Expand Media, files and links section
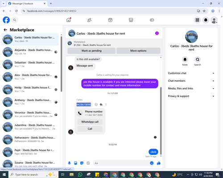The height and width of the screenshot is (178, 223). [191, 89]
